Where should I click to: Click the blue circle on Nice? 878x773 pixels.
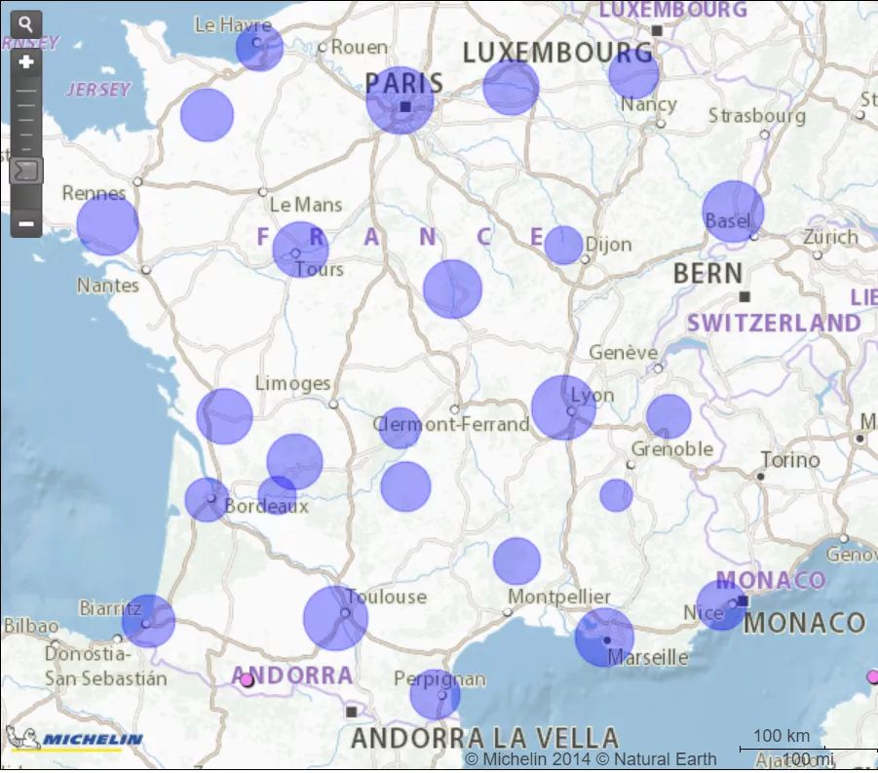coord(721,605)
